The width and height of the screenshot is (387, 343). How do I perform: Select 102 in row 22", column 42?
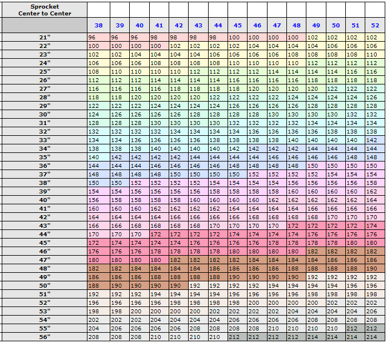point(179,46)
